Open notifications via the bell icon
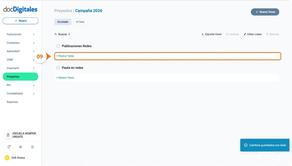This screenshot has height=166, width=292. (8, 147)
